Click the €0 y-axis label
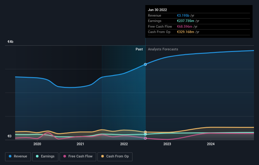The image size is (259, 165). click(x=9, y=136)
